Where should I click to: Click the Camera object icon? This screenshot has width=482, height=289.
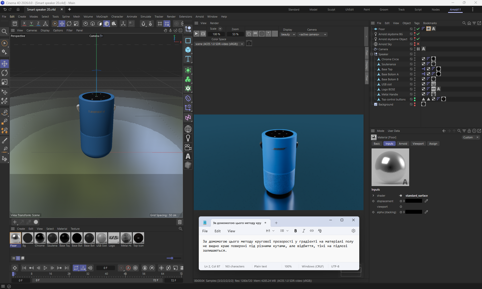click(188, 147)
